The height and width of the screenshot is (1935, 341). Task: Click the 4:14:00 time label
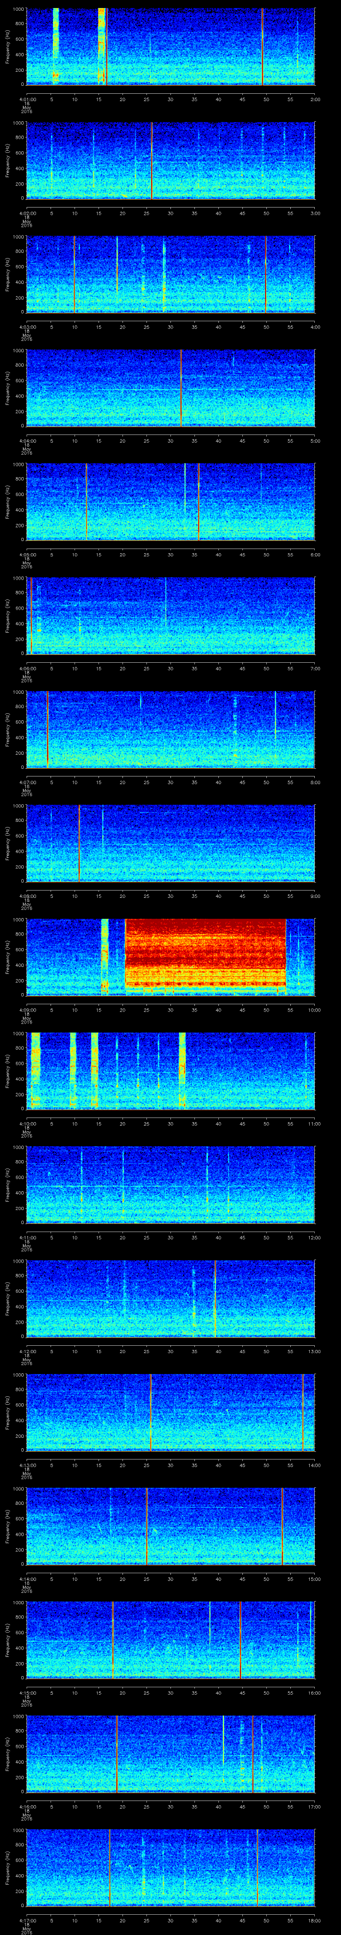27,1578
